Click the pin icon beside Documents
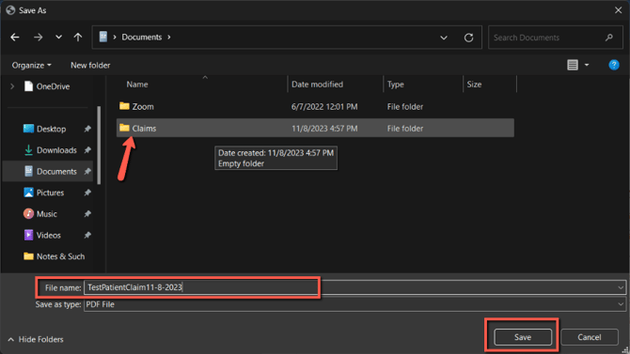The width and height of the screenshot is (630, 354). pyautogui.click(x=87, y=172)
